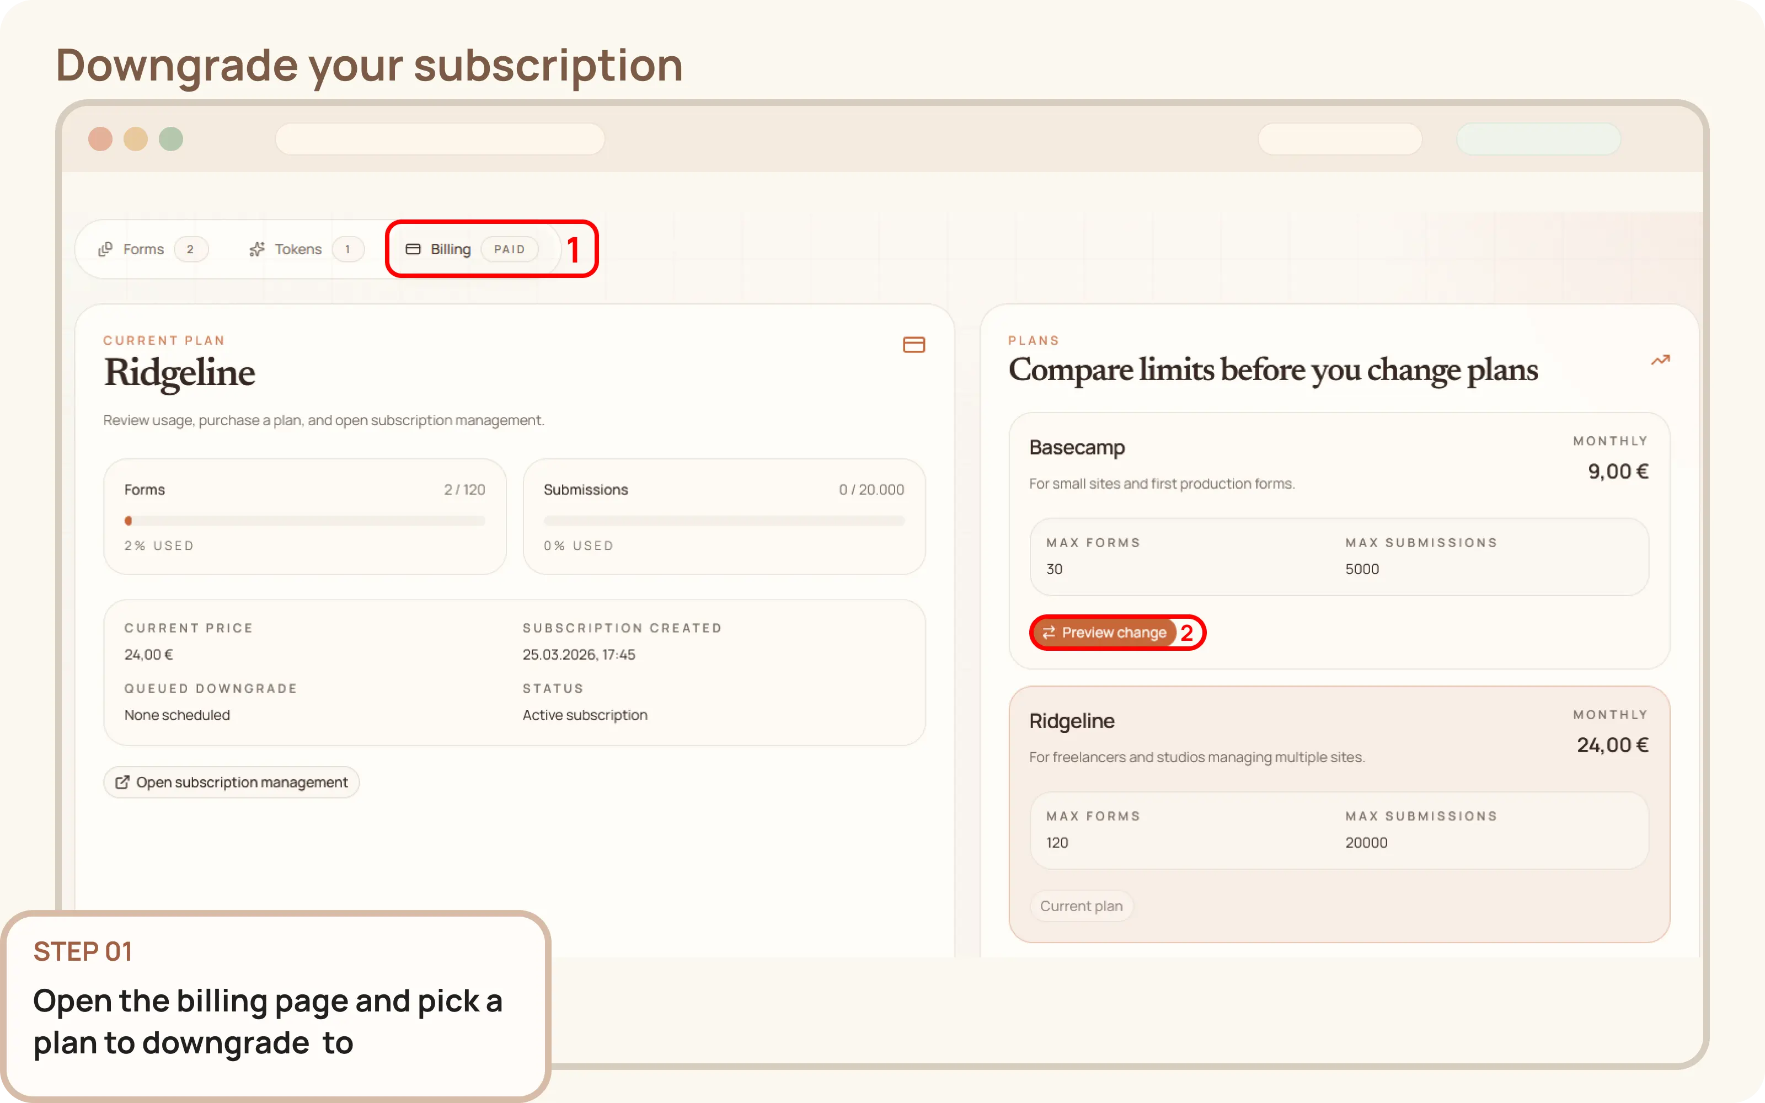This screenshot has height=1103, width=1765.
Task: Click the Tokens sparkle icon
Action: click(x=256, y=249)
